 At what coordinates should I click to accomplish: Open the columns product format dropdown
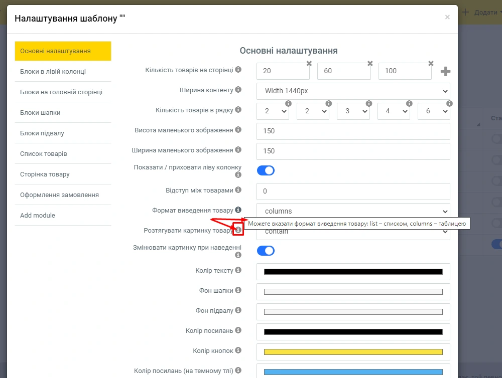point(353,211)
